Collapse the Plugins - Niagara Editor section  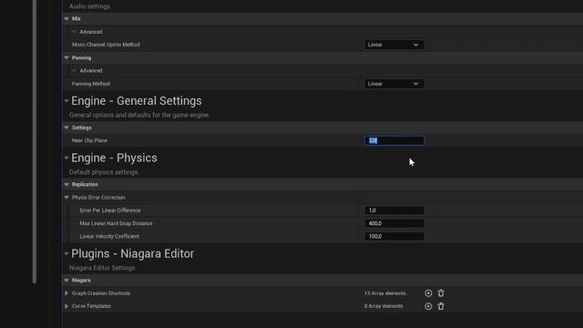pyautogui.click(x=66, y=253)
